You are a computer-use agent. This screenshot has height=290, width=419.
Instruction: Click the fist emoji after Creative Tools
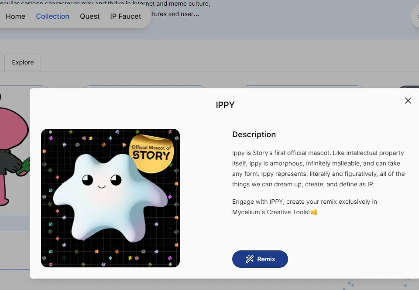[314, 212]
